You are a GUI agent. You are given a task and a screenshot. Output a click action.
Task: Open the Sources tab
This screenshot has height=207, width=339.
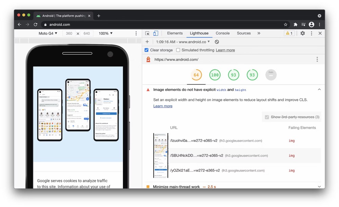point(244,33)
